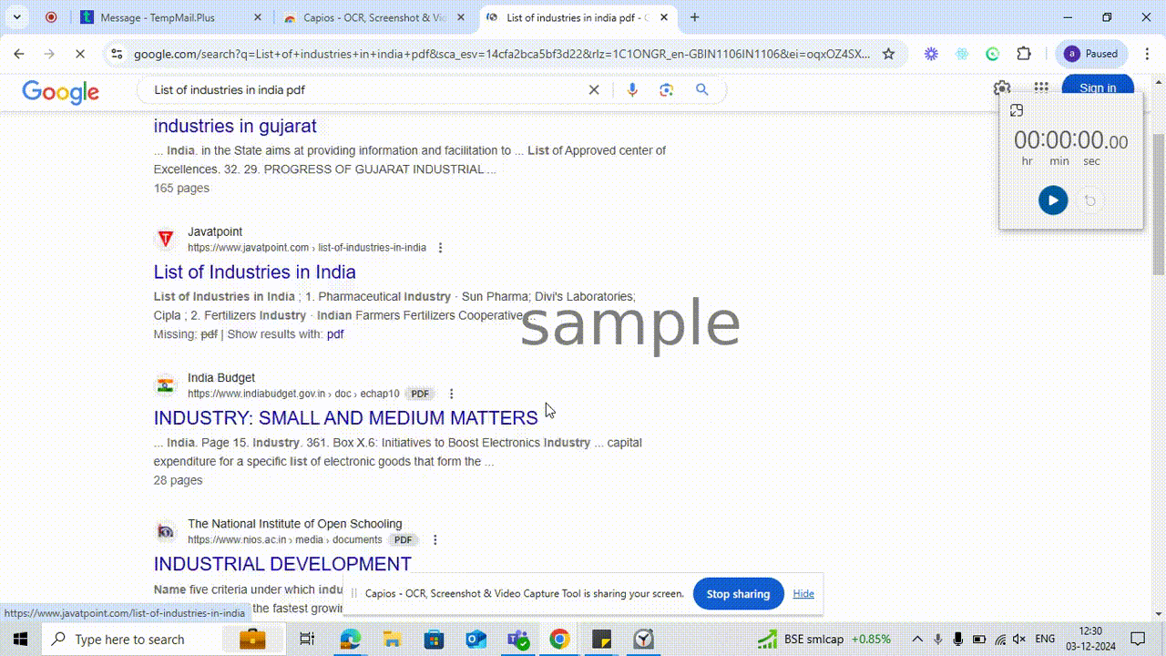The image size is (1166, 656).
Task: Open Microsoft Store from taskbar
Action: 435,640
